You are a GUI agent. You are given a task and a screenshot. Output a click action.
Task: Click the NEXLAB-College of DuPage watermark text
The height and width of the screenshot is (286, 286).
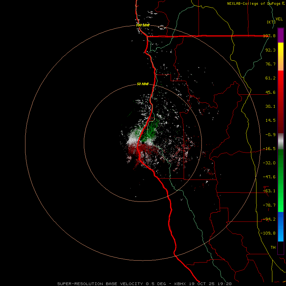pyautogui.click(x=255, y=3)
